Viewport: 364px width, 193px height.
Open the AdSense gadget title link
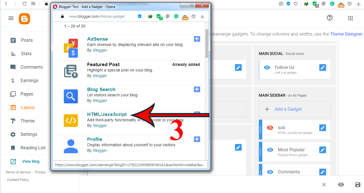click(97, 39)
